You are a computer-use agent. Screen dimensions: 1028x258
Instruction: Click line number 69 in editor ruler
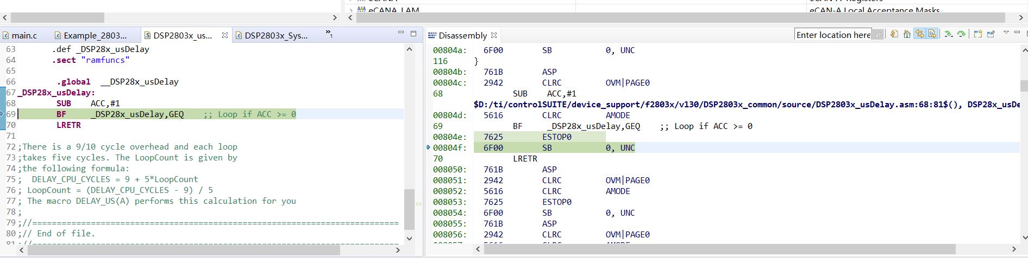coord(11,114)
